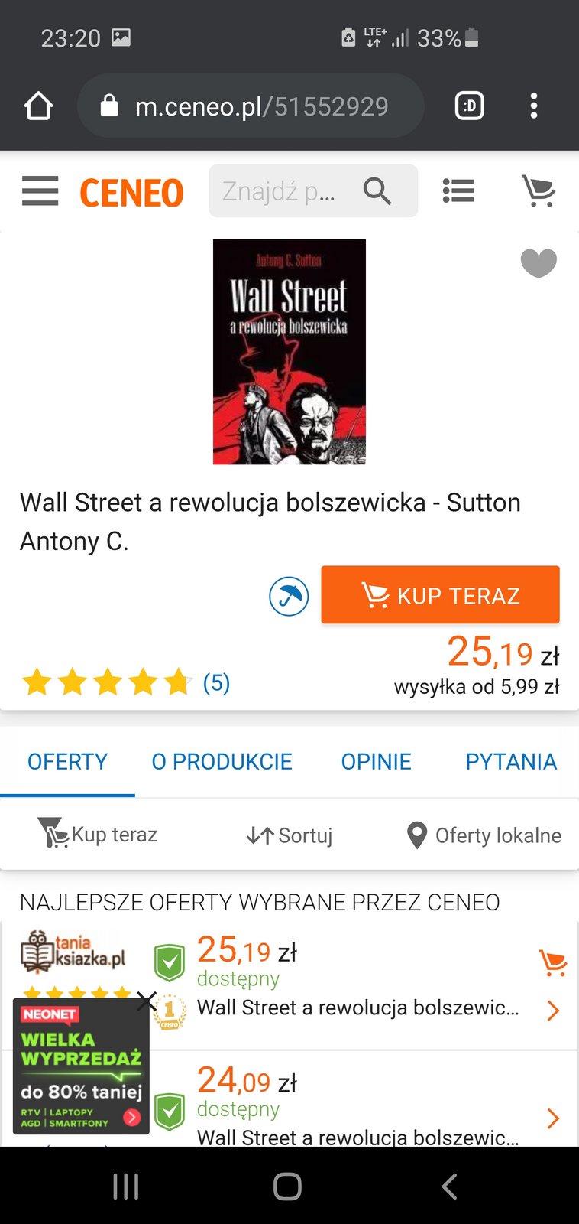Open the PYTANIA tab
The width and height of the screenshot is (579, 1224).
pos(511,762)
